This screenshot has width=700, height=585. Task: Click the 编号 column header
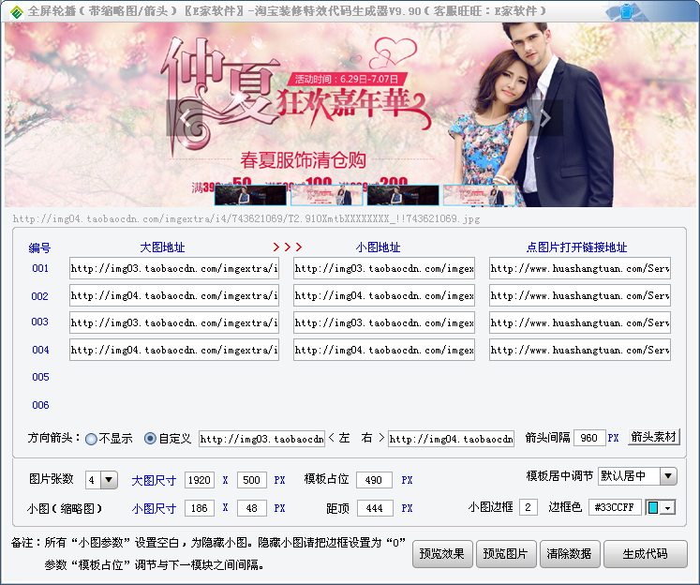point(39,247)
